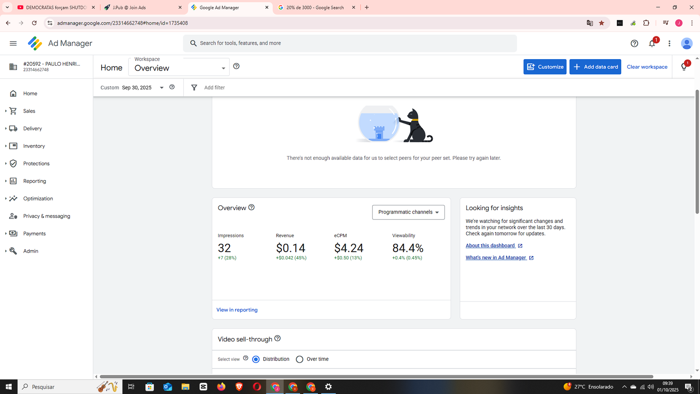Open the Programmatic channels dropdown

click(x=408, y=212)
